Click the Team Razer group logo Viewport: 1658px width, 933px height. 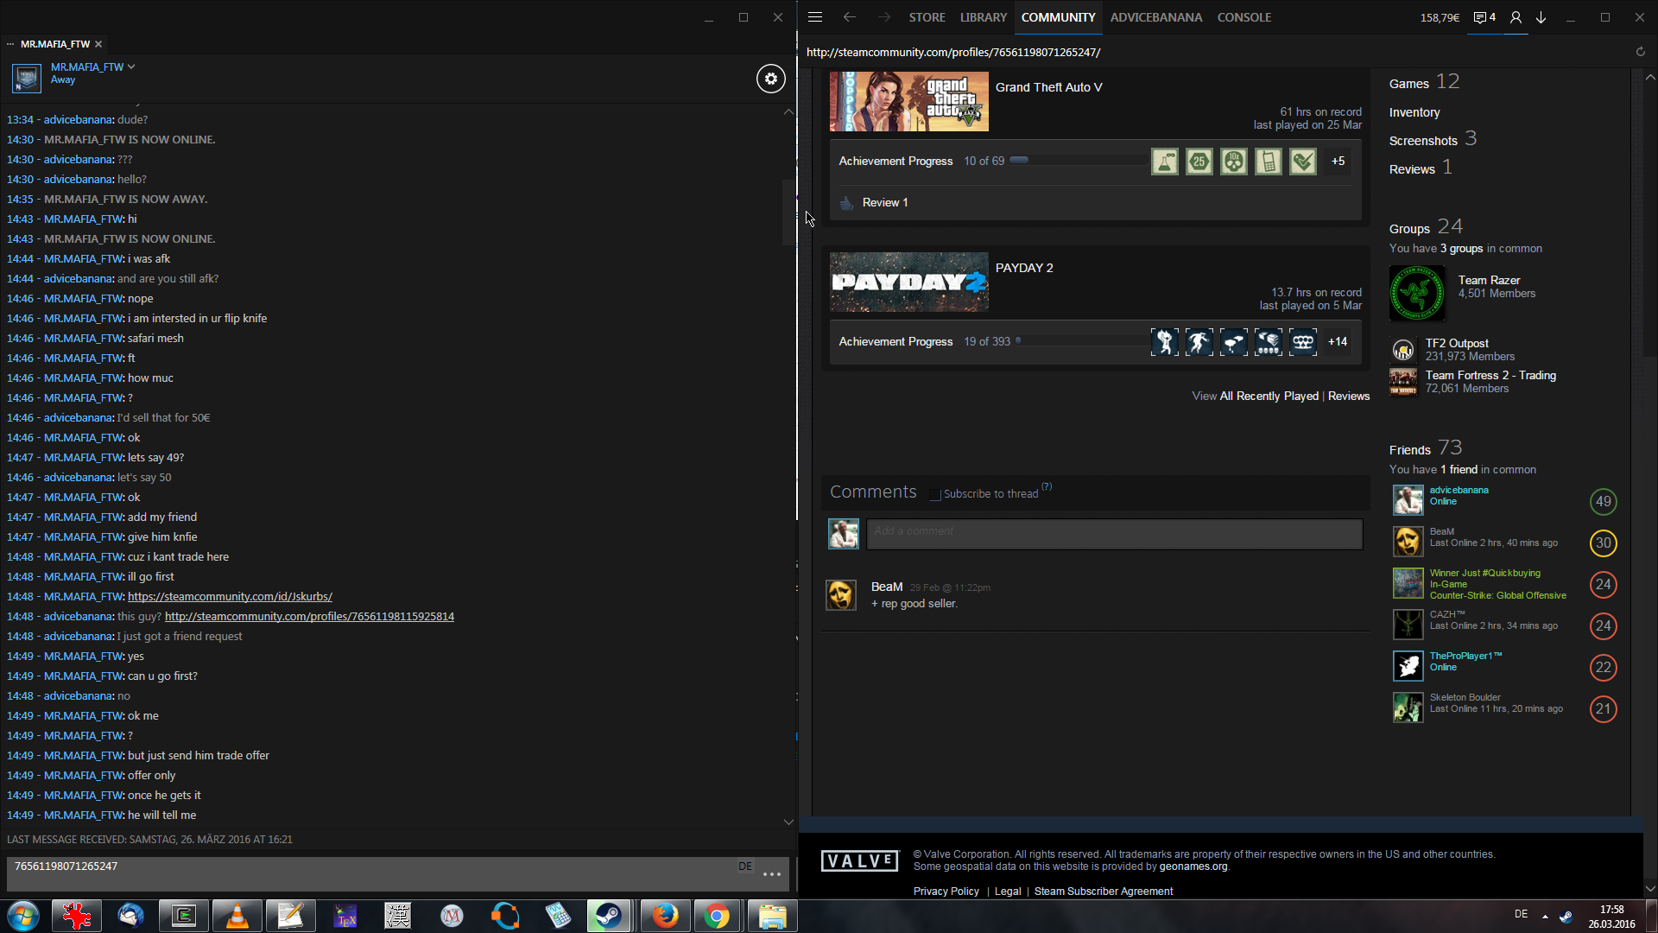pos(1416,293)
